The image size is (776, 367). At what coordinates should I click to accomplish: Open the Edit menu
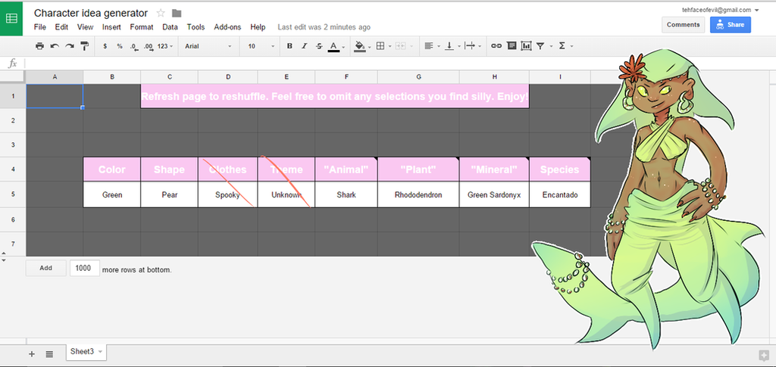coord(61,27)
